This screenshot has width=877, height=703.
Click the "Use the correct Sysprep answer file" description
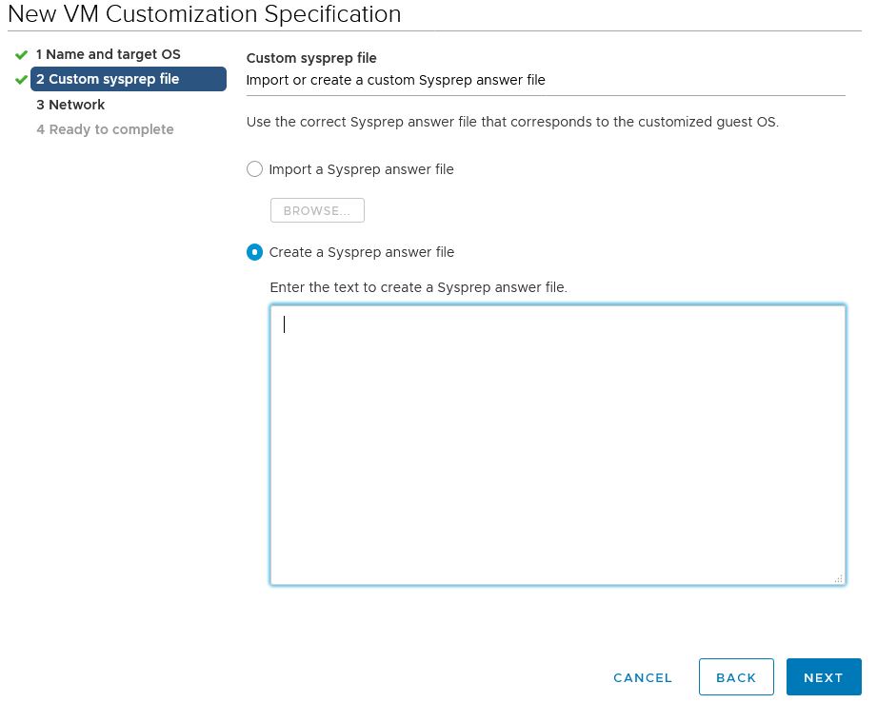tap(512, 122)
